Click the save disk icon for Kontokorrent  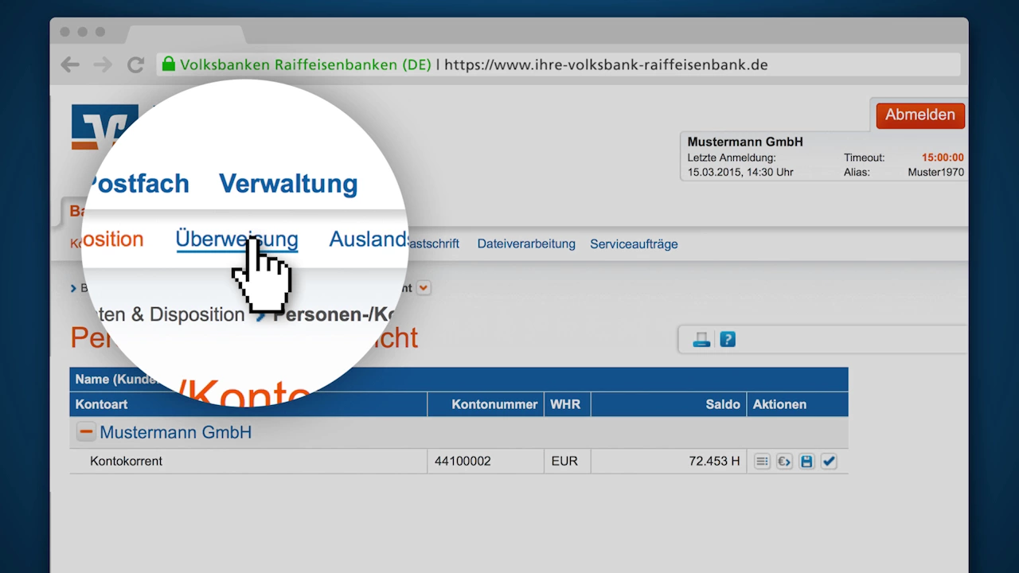pos(806,461)
